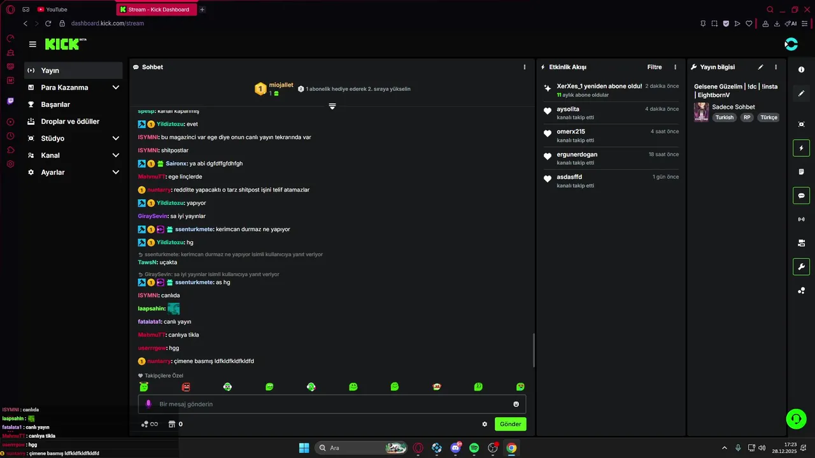
Task: Click the Türkçe tag
Action: click(769, 118)
